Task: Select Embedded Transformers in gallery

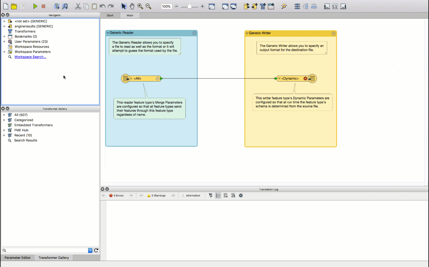Action: click(x=34, y=125)
